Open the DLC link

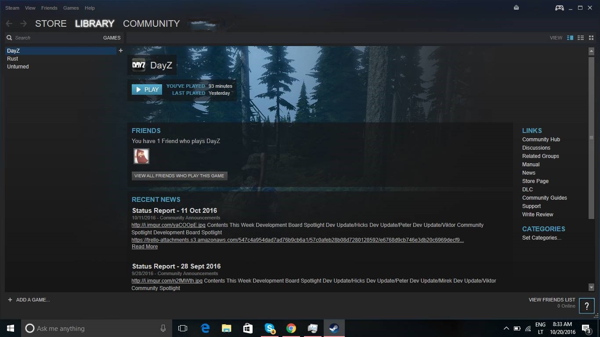528,190
